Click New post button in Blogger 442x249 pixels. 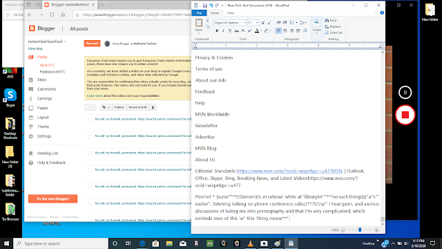(x=92, y=44)
